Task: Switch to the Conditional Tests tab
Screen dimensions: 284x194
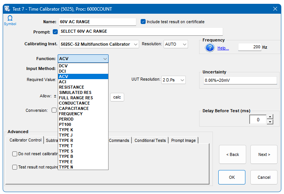Action: 150,140
